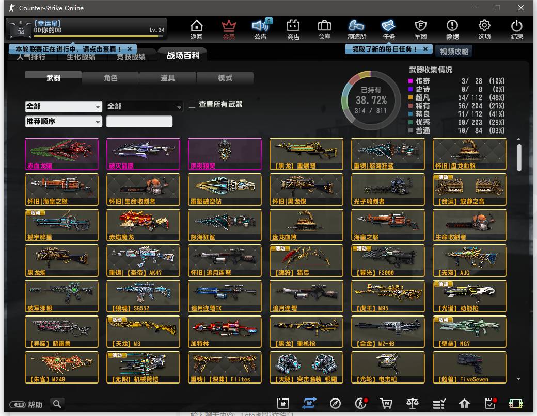Click the checklist icon in bottom bar

439,404
